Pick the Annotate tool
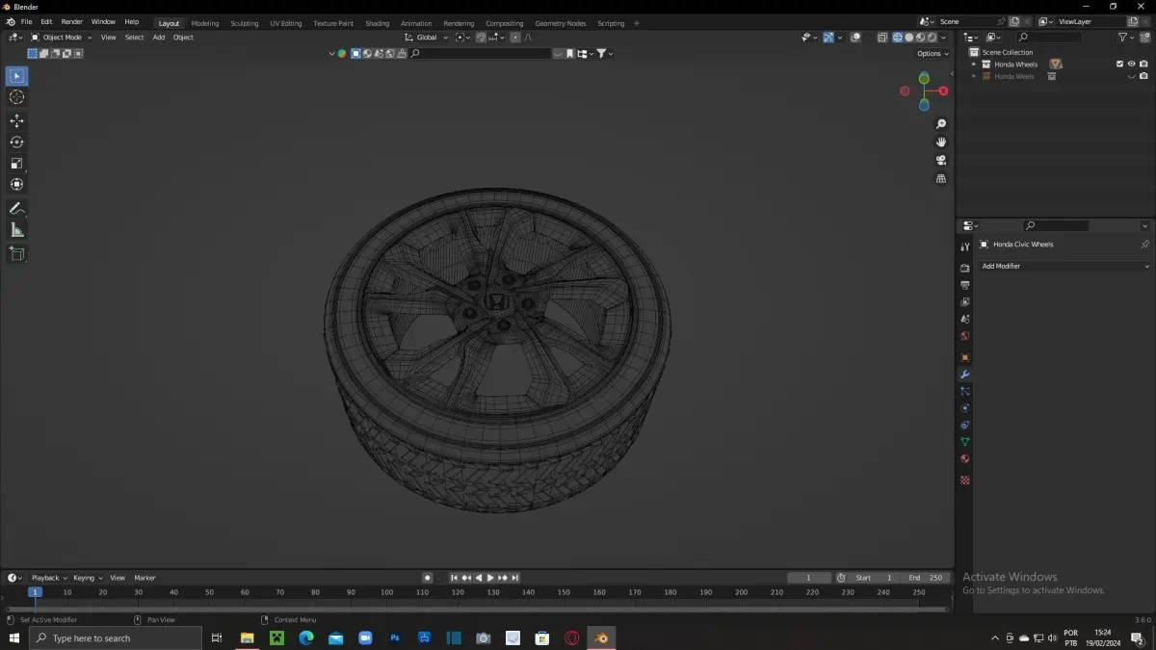This screenshot has width=1156, height=650. [x=16, y=208]
